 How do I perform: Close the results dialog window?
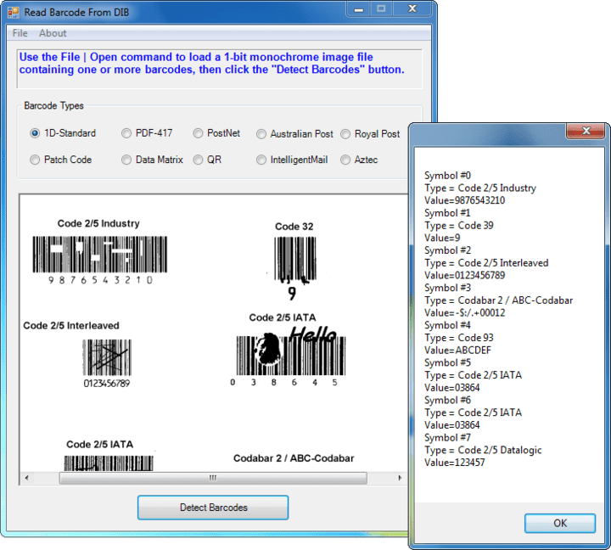pos(586,131)
